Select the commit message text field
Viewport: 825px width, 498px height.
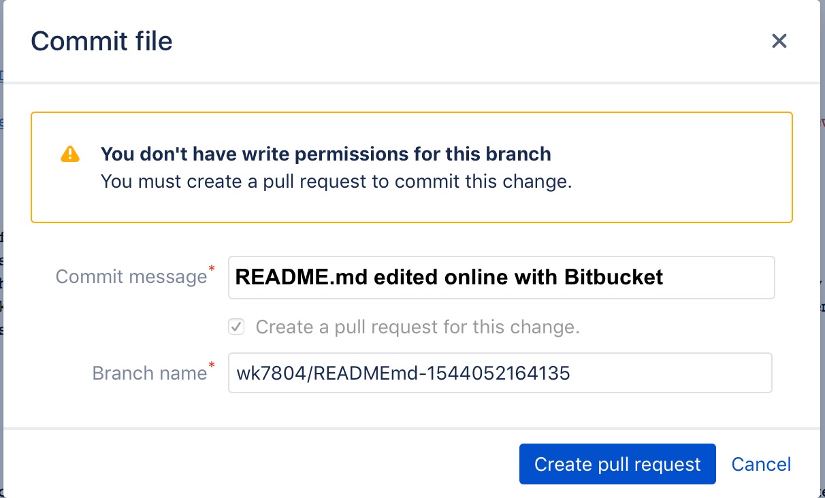(501, 277)
